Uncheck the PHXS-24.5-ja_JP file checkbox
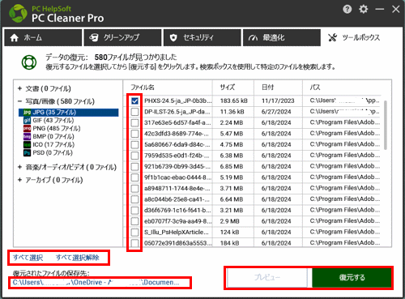The height and width of the screenshot is (299, 405). point(134,101)
